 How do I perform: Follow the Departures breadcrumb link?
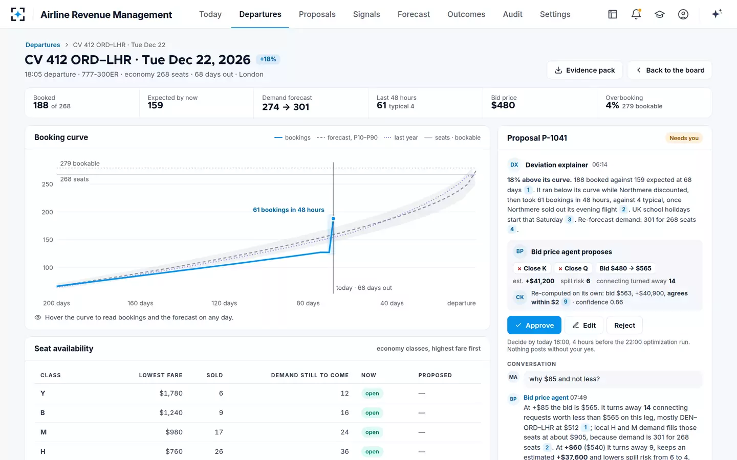pyautogui.click(x=43, y=45)
